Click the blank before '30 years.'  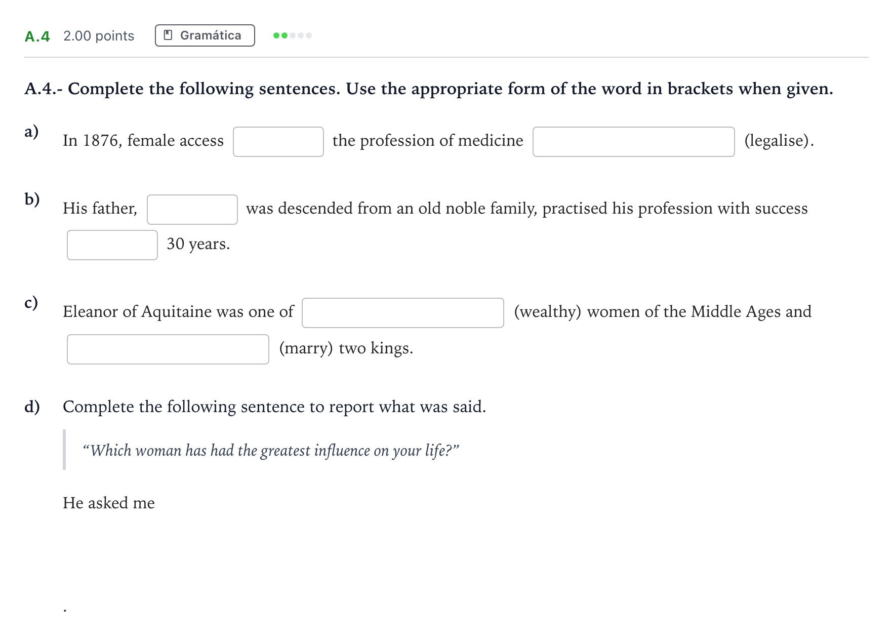[x=112, y=245]
